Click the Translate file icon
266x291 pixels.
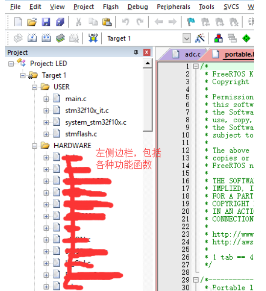(18, 38)
